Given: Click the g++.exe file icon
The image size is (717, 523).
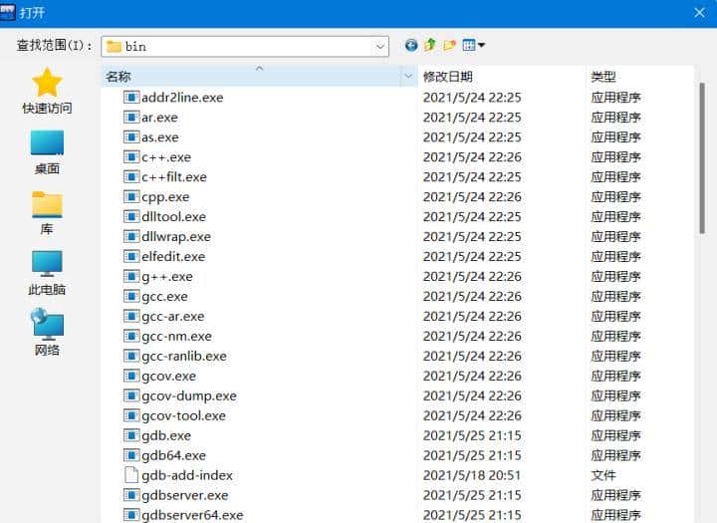Looking at the screenshot, I should click(x=131, y=276).
